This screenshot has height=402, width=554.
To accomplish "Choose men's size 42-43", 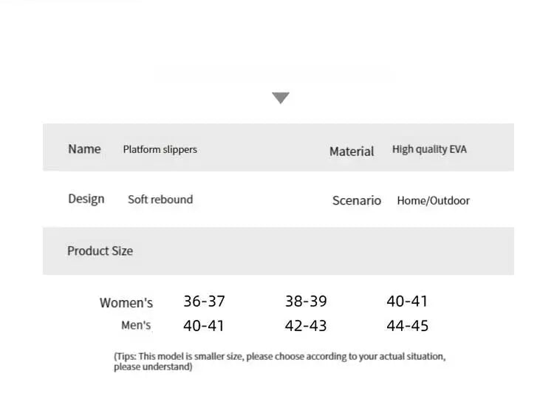I will tap(306, 326).
